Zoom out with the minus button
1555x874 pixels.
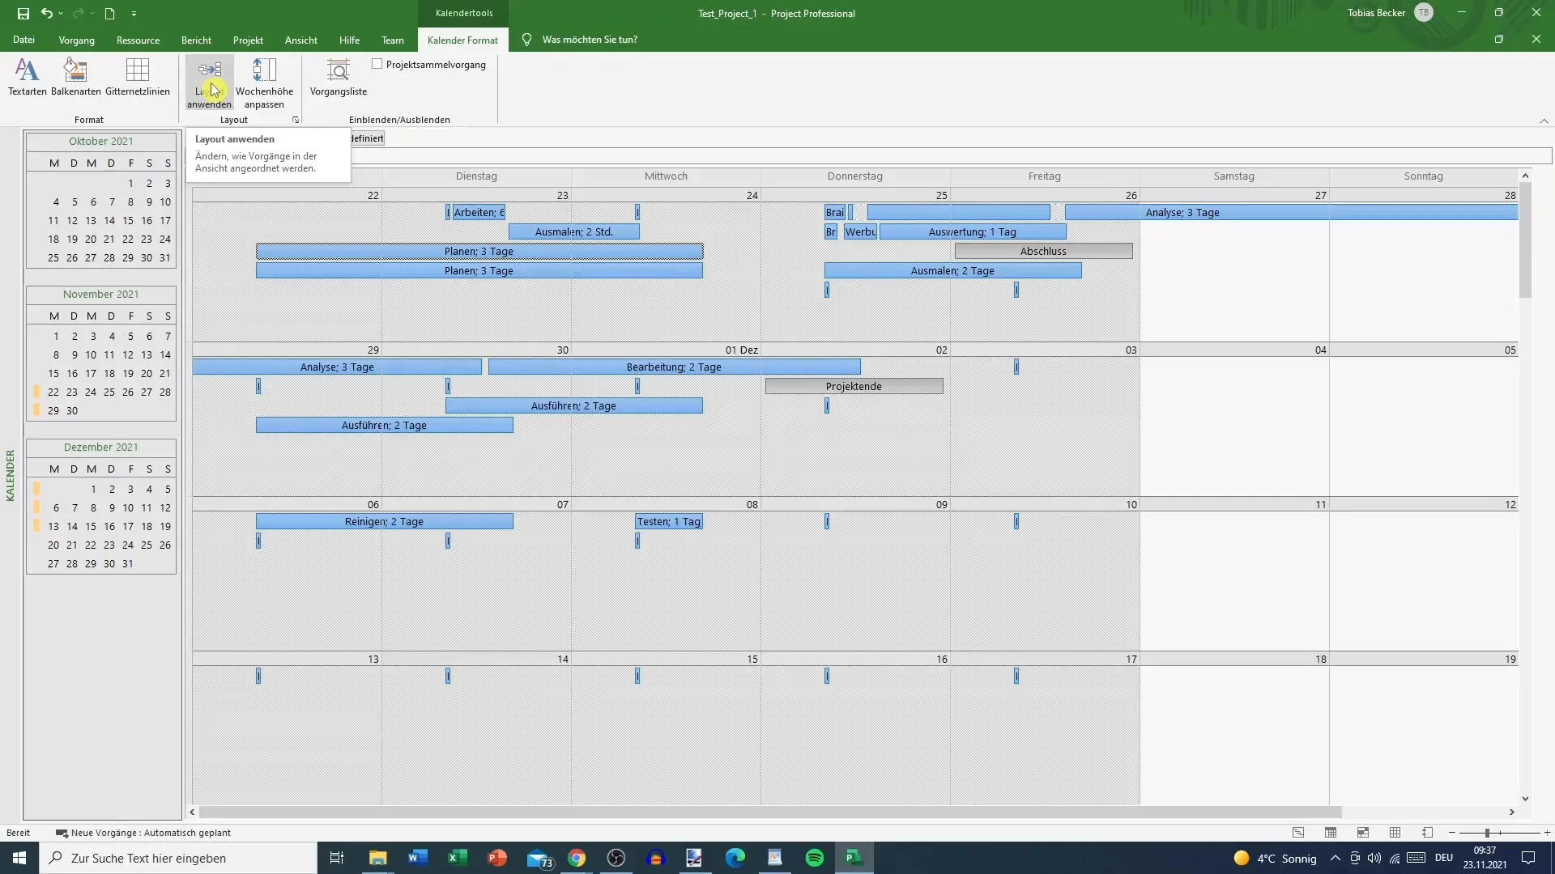[1452, 833]
